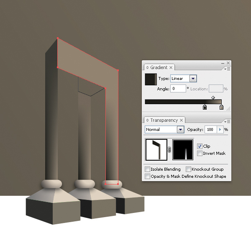Image resolution: width=251 pixels, height=251 pixels.
Task: Click the Angle input field
Action: click(178, 89)
